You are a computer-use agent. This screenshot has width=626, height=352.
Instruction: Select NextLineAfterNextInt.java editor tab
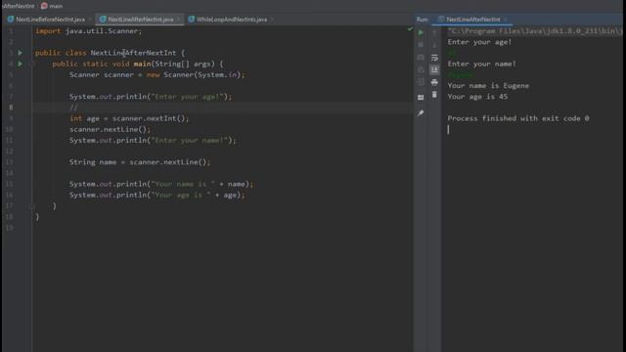(x=140, y=20)
